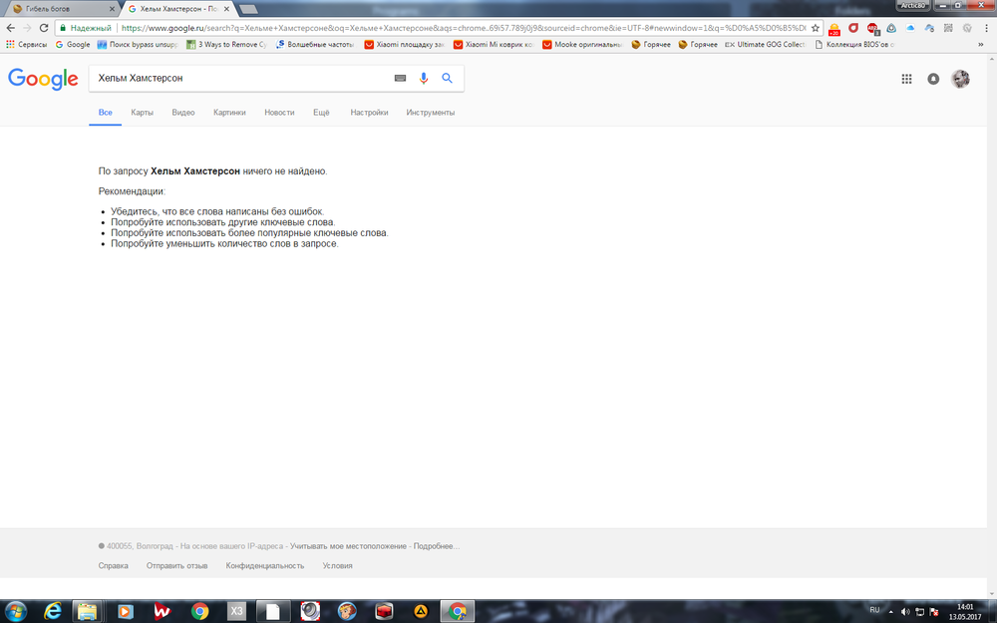Click the Google account avatar

960,79
